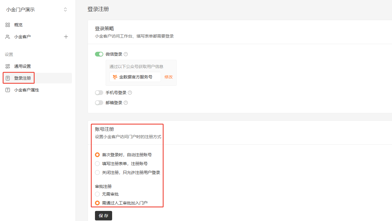
Task: Turn off the 微信登录 toggle
Action: point(99,54)
